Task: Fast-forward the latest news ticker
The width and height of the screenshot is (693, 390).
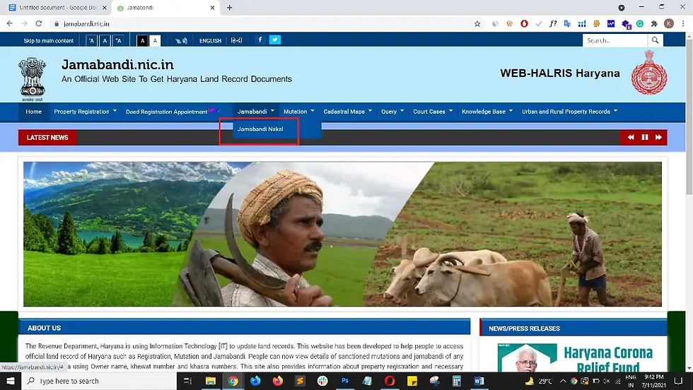Action: 658,137
